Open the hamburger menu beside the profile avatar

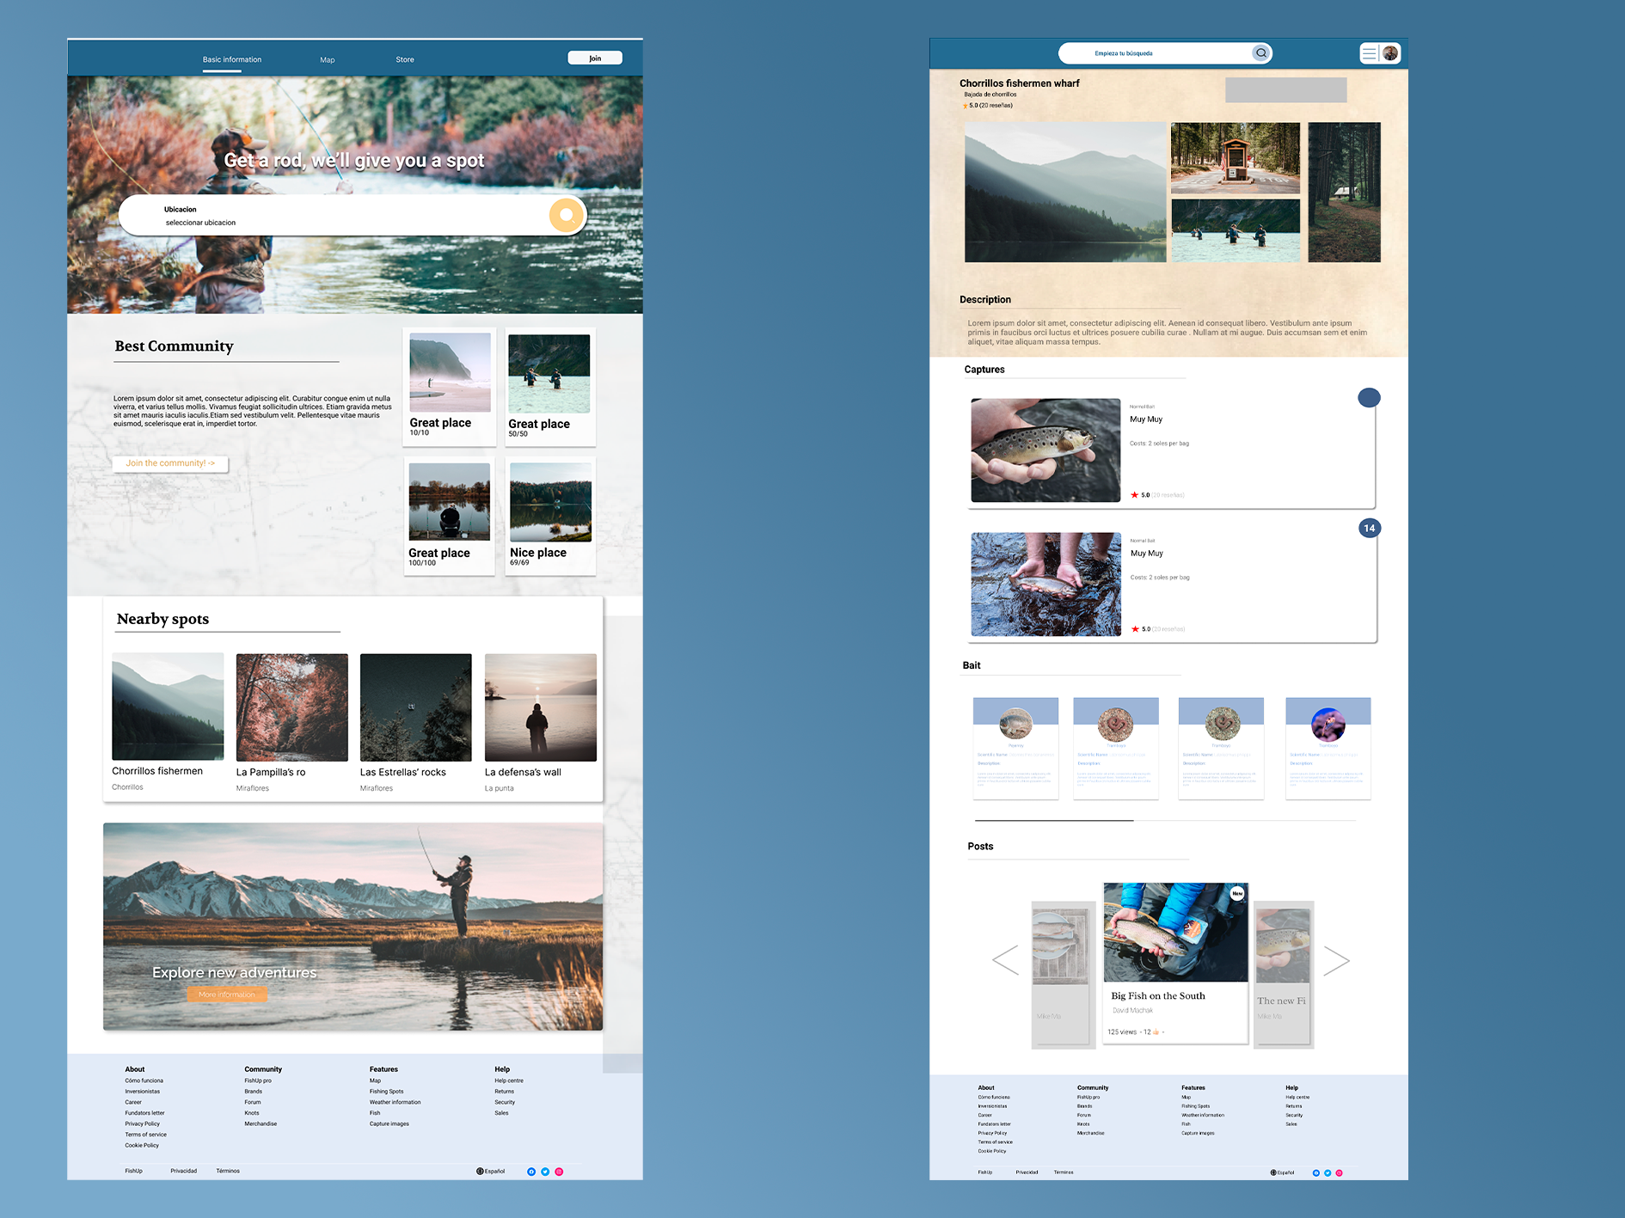click(x=1369, y=53)
